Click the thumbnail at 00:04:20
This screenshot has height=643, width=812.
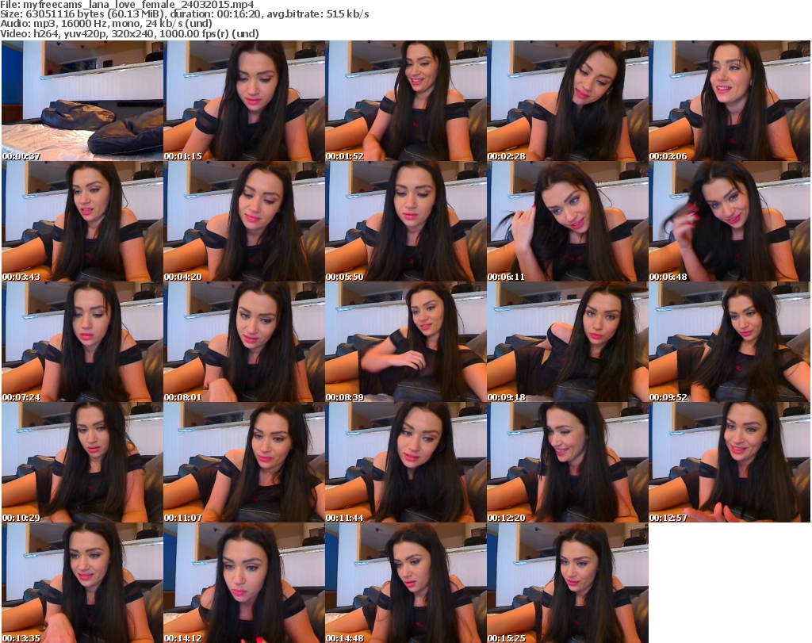pyautogui.click(x=244, y=221)
